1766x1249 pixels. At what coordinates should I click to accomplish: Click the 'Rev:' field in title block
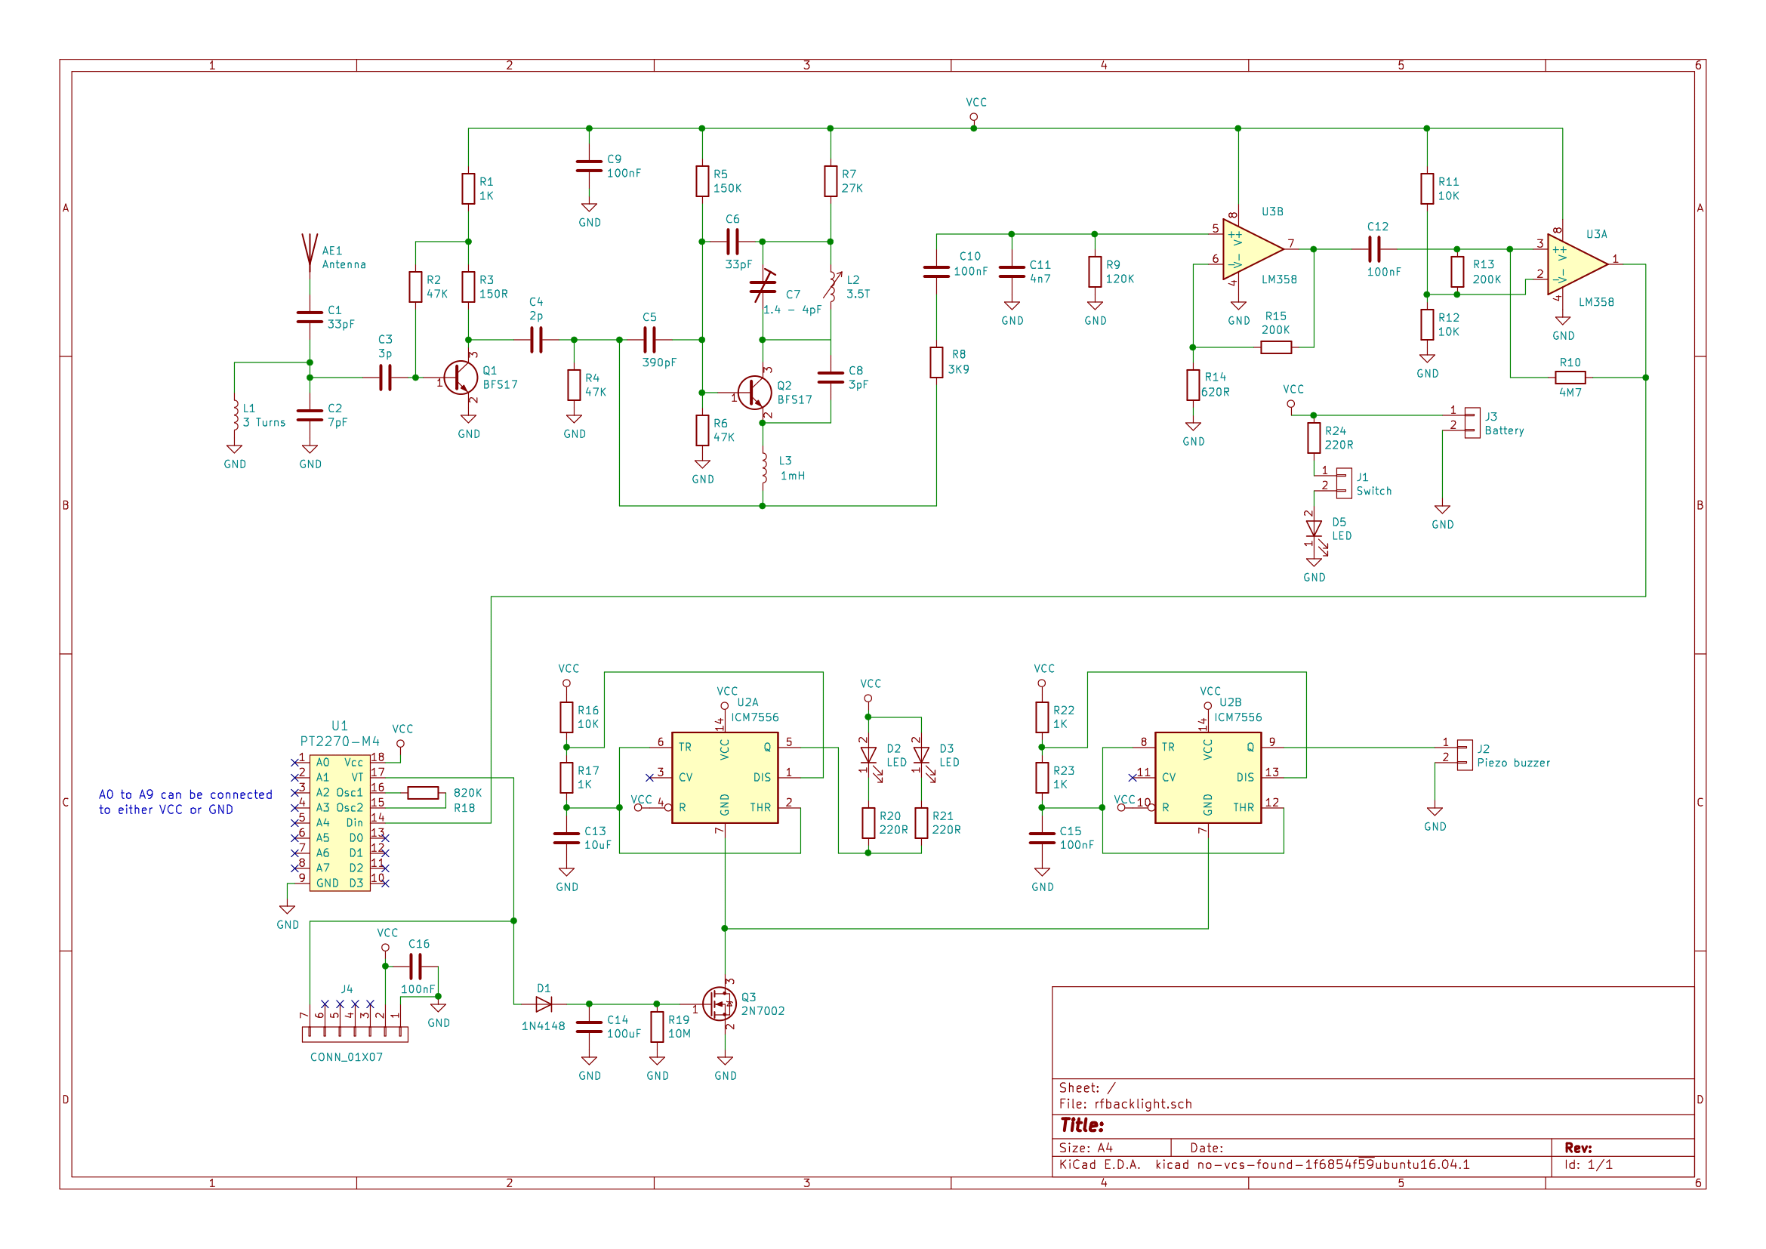pyautogui.click(x=1578, y=1148)
